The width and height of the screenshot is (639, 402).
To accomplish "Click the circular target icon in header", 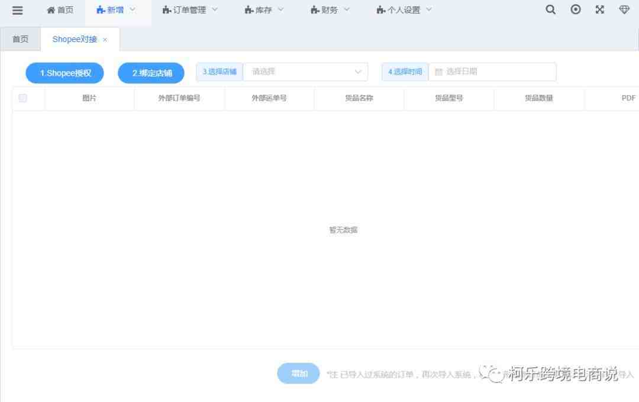I will point(575,10).
